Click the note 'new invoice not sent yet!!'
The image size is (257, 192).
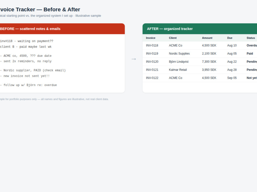(x=25, y=76)
